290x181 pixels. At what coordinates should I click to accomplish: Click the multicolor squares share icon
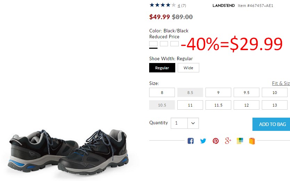240,141
